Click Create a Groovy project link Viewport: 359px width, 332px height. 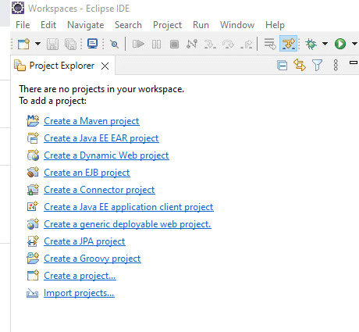coord(92,259)
